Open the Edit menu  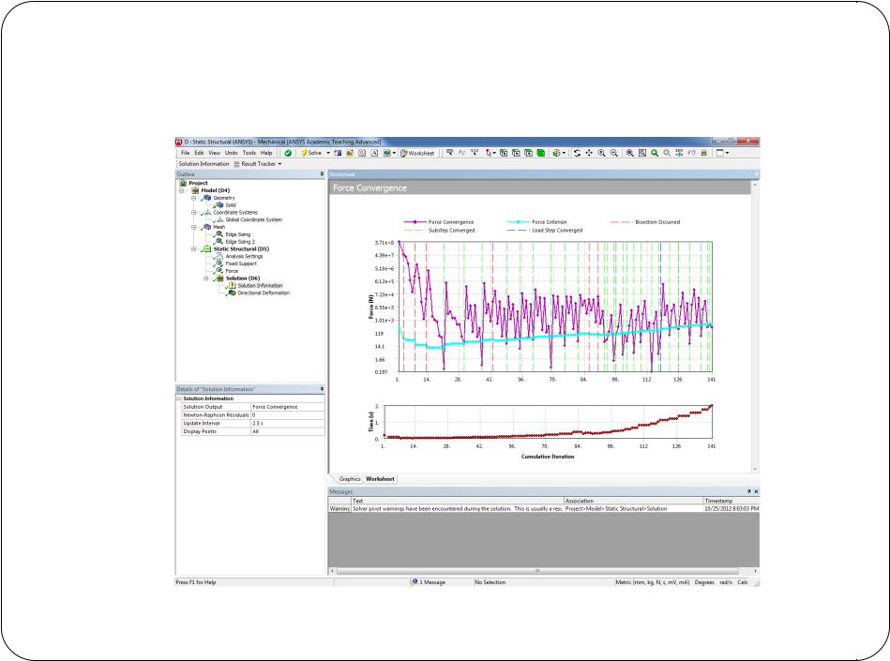click(x=199, y=153)
